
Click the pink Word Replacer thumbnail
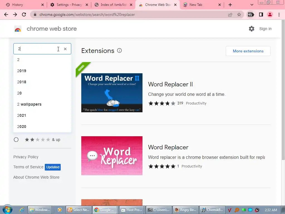(112, 156)
